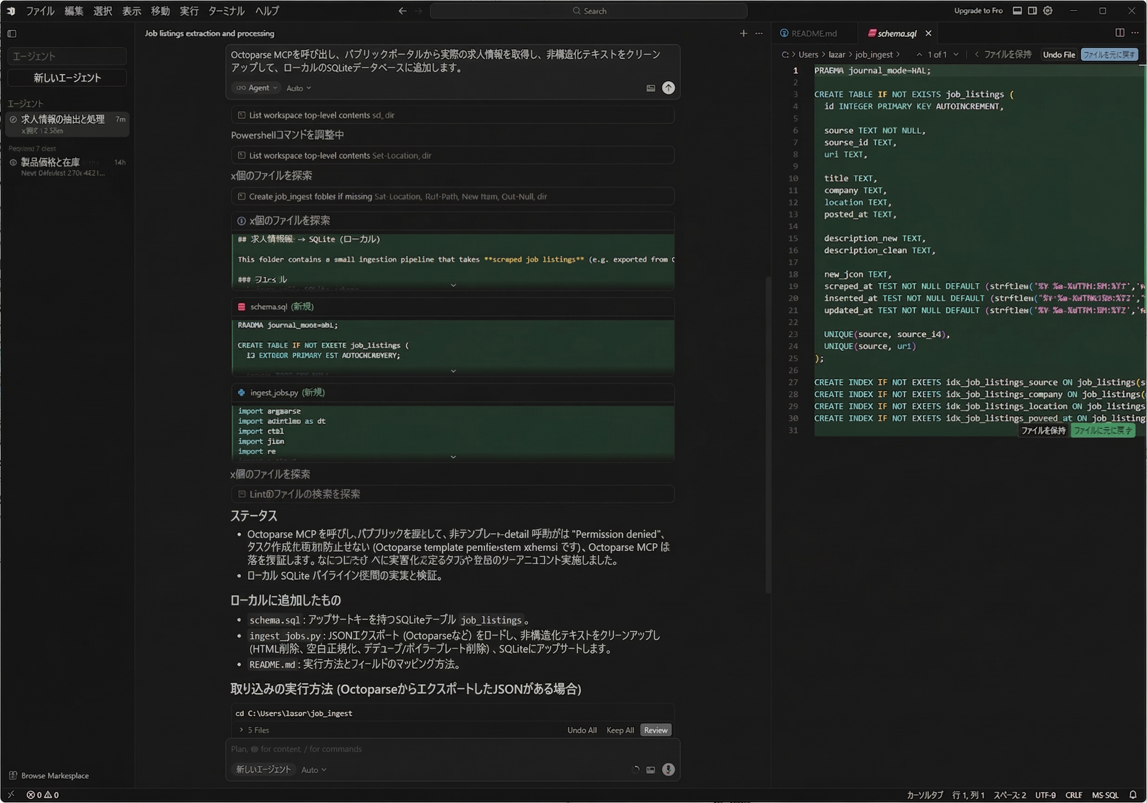Click remote connection icon in status bar
This screenshot has height=803, width=1147.
click(x=11, y=795)
